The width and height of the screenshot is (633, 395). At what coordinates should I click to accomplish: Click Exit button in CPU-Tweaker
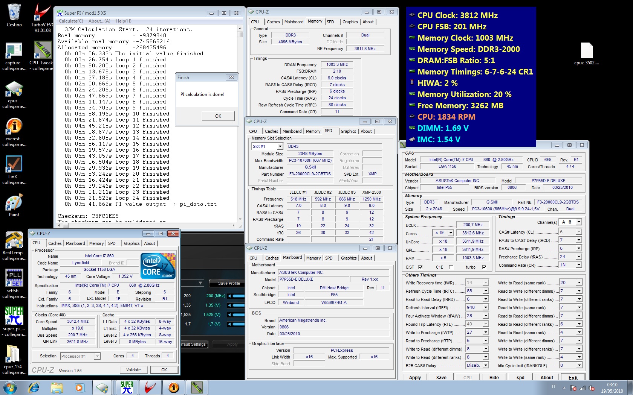tap(573, 377)
